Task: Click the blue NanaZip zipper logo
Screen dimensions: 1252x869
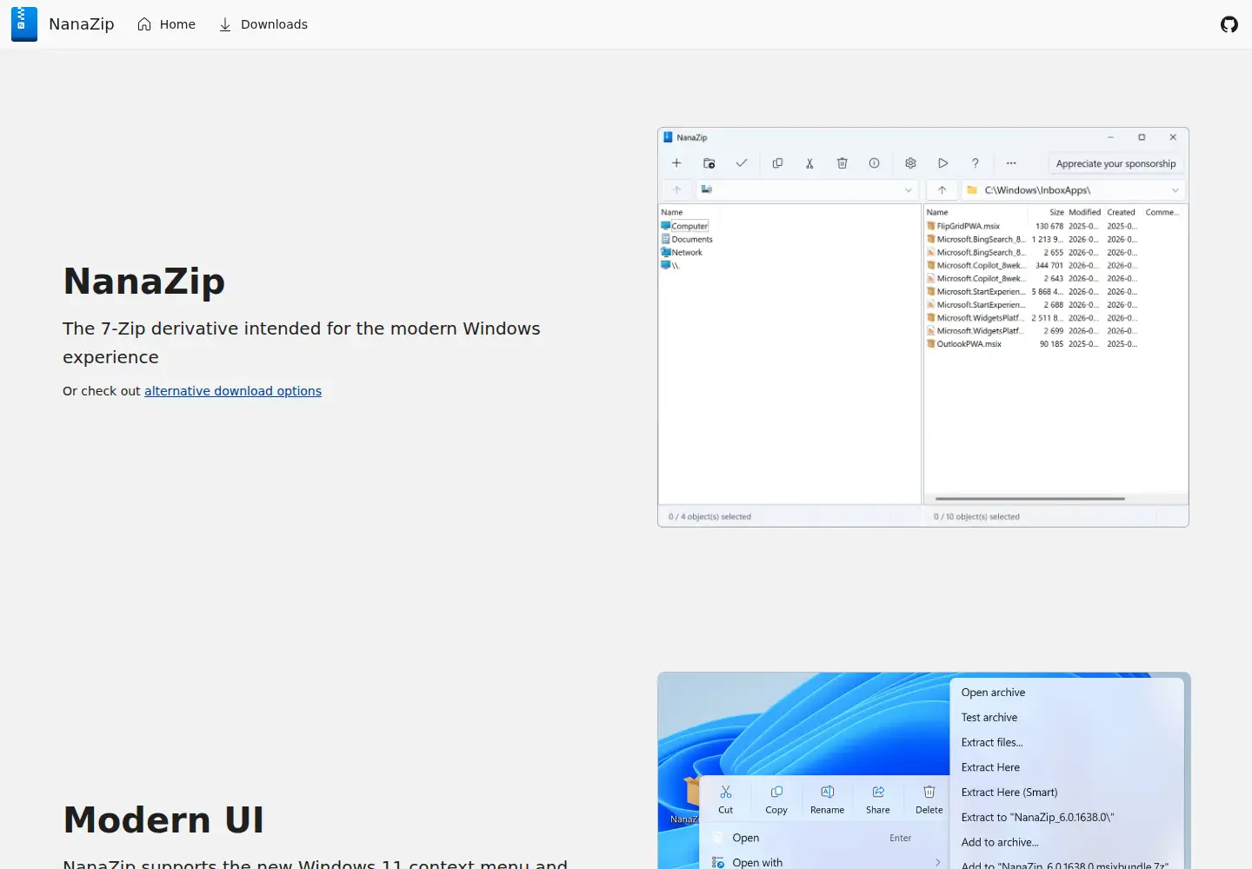Action: click(24, 24)
